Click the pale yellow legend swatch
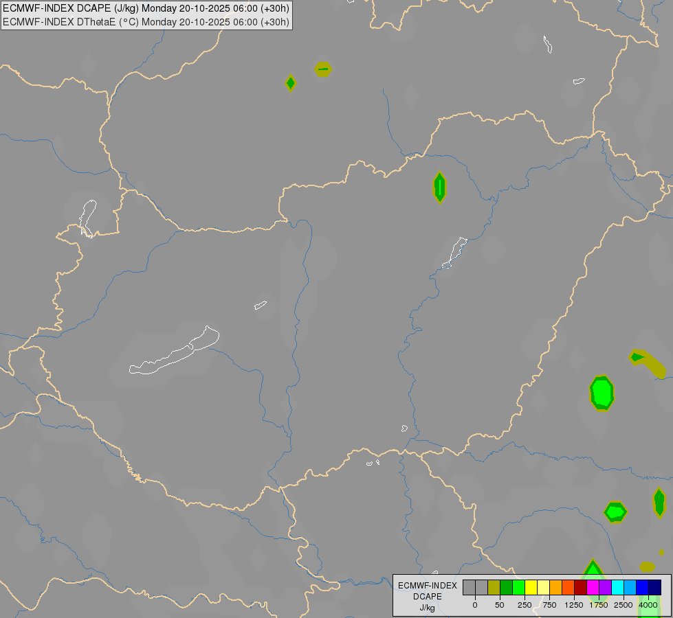Screen dimensions: 673x618 click(x=543, y=587)
